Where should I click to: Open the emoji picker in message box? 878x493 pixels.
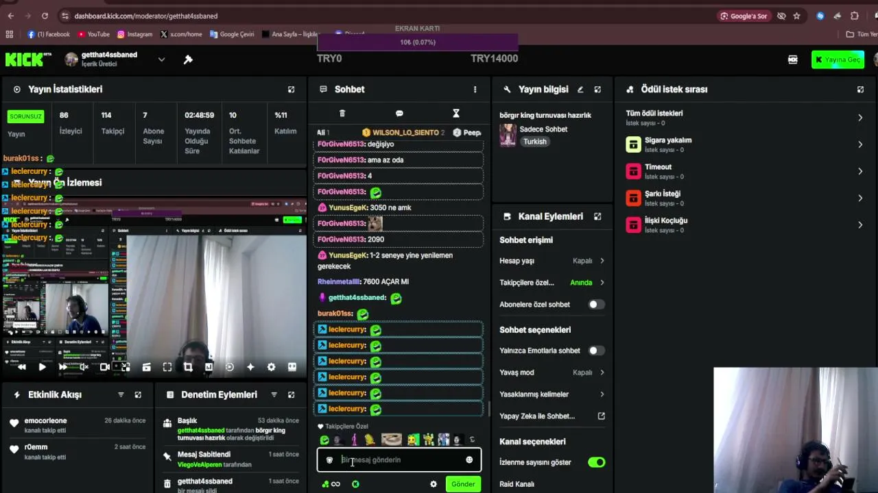point(469,459)
